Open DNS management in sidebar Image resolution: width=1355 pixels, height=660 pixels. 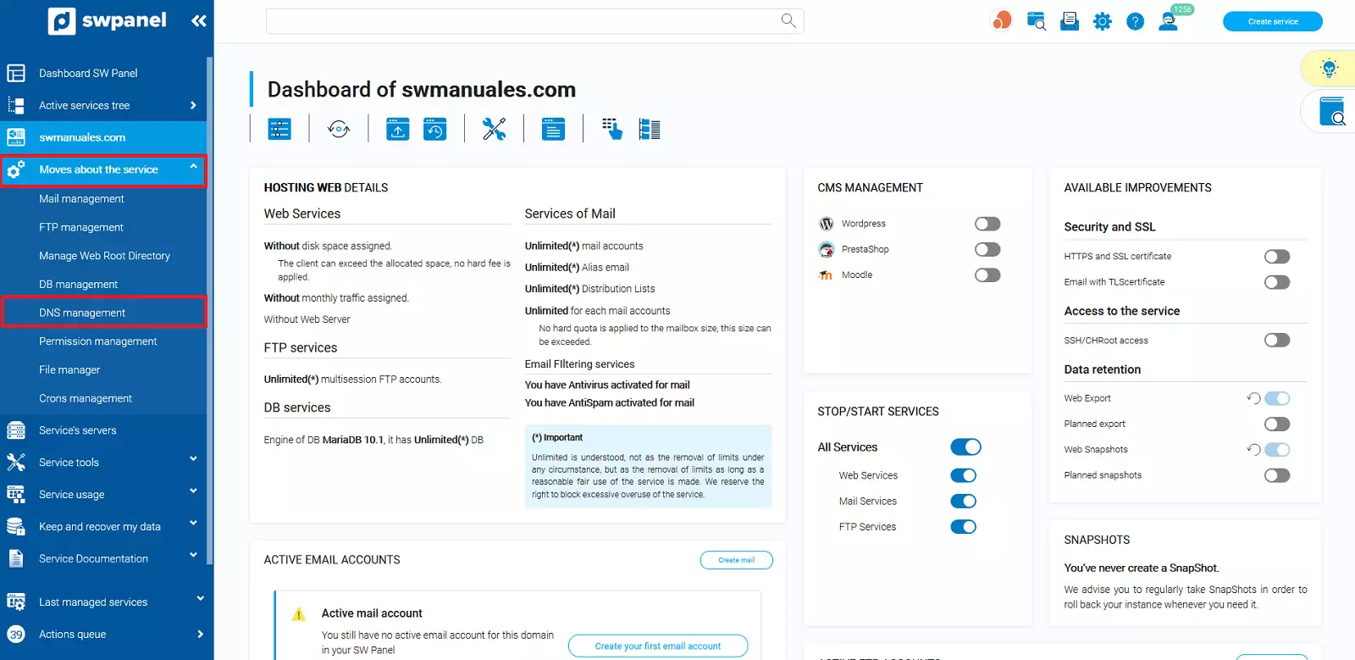pos(82,313)
